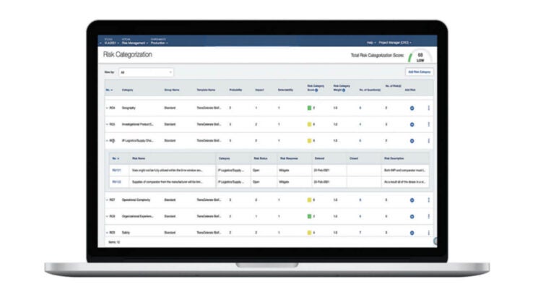This screenshot has width=533, height=300.
Task: Open the three-dot menu for Organizational Experience
Action: pos(428,216)
